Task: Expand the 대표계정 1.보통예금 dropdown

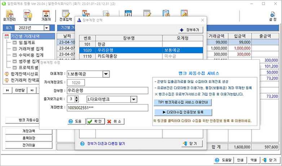Action: pyautogui.click(x=106, y=74)
